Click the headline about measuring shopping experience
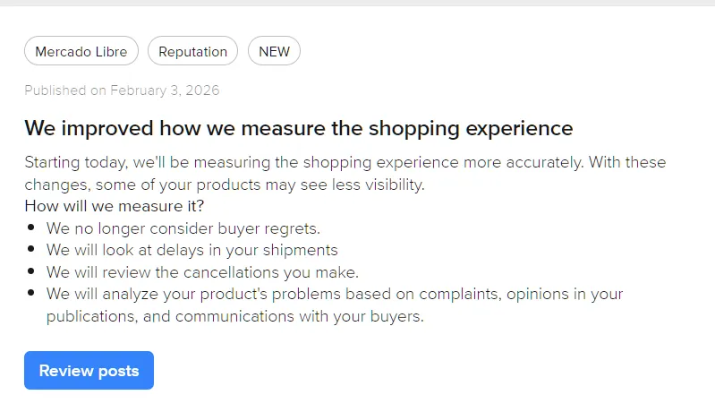The image size is (715, 412). coord(298,127)
